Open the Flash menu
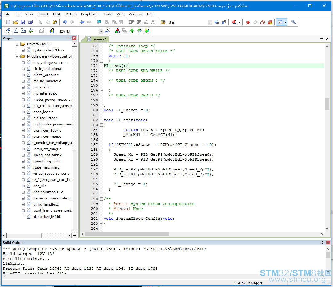Screen dimensions: 333x287 57,14
